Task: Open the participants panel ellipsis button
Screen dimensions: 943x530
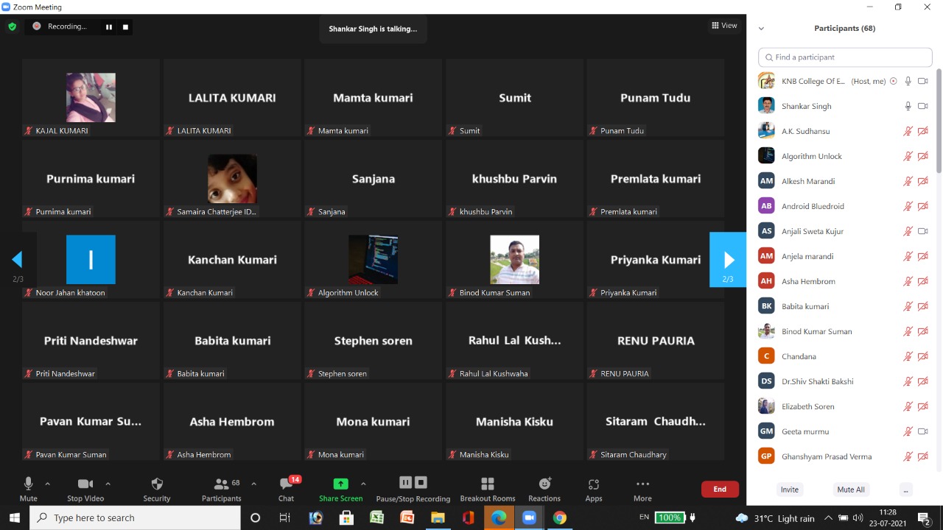Action: [x=906, y=490]
